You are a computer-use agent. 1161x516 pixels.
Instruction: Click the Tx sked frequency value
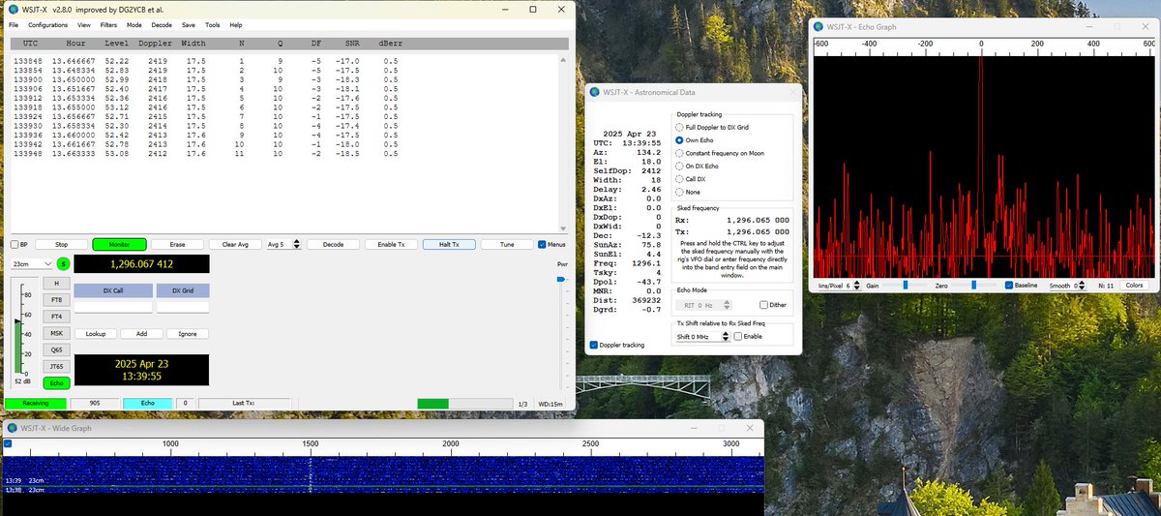pyautogui.click(x=757, y=232)
